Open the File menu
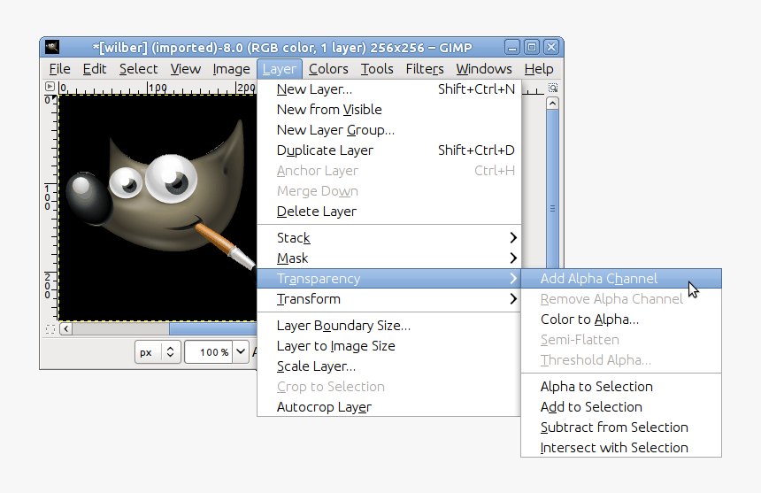 pyautogui.click(x=59, y=69)
